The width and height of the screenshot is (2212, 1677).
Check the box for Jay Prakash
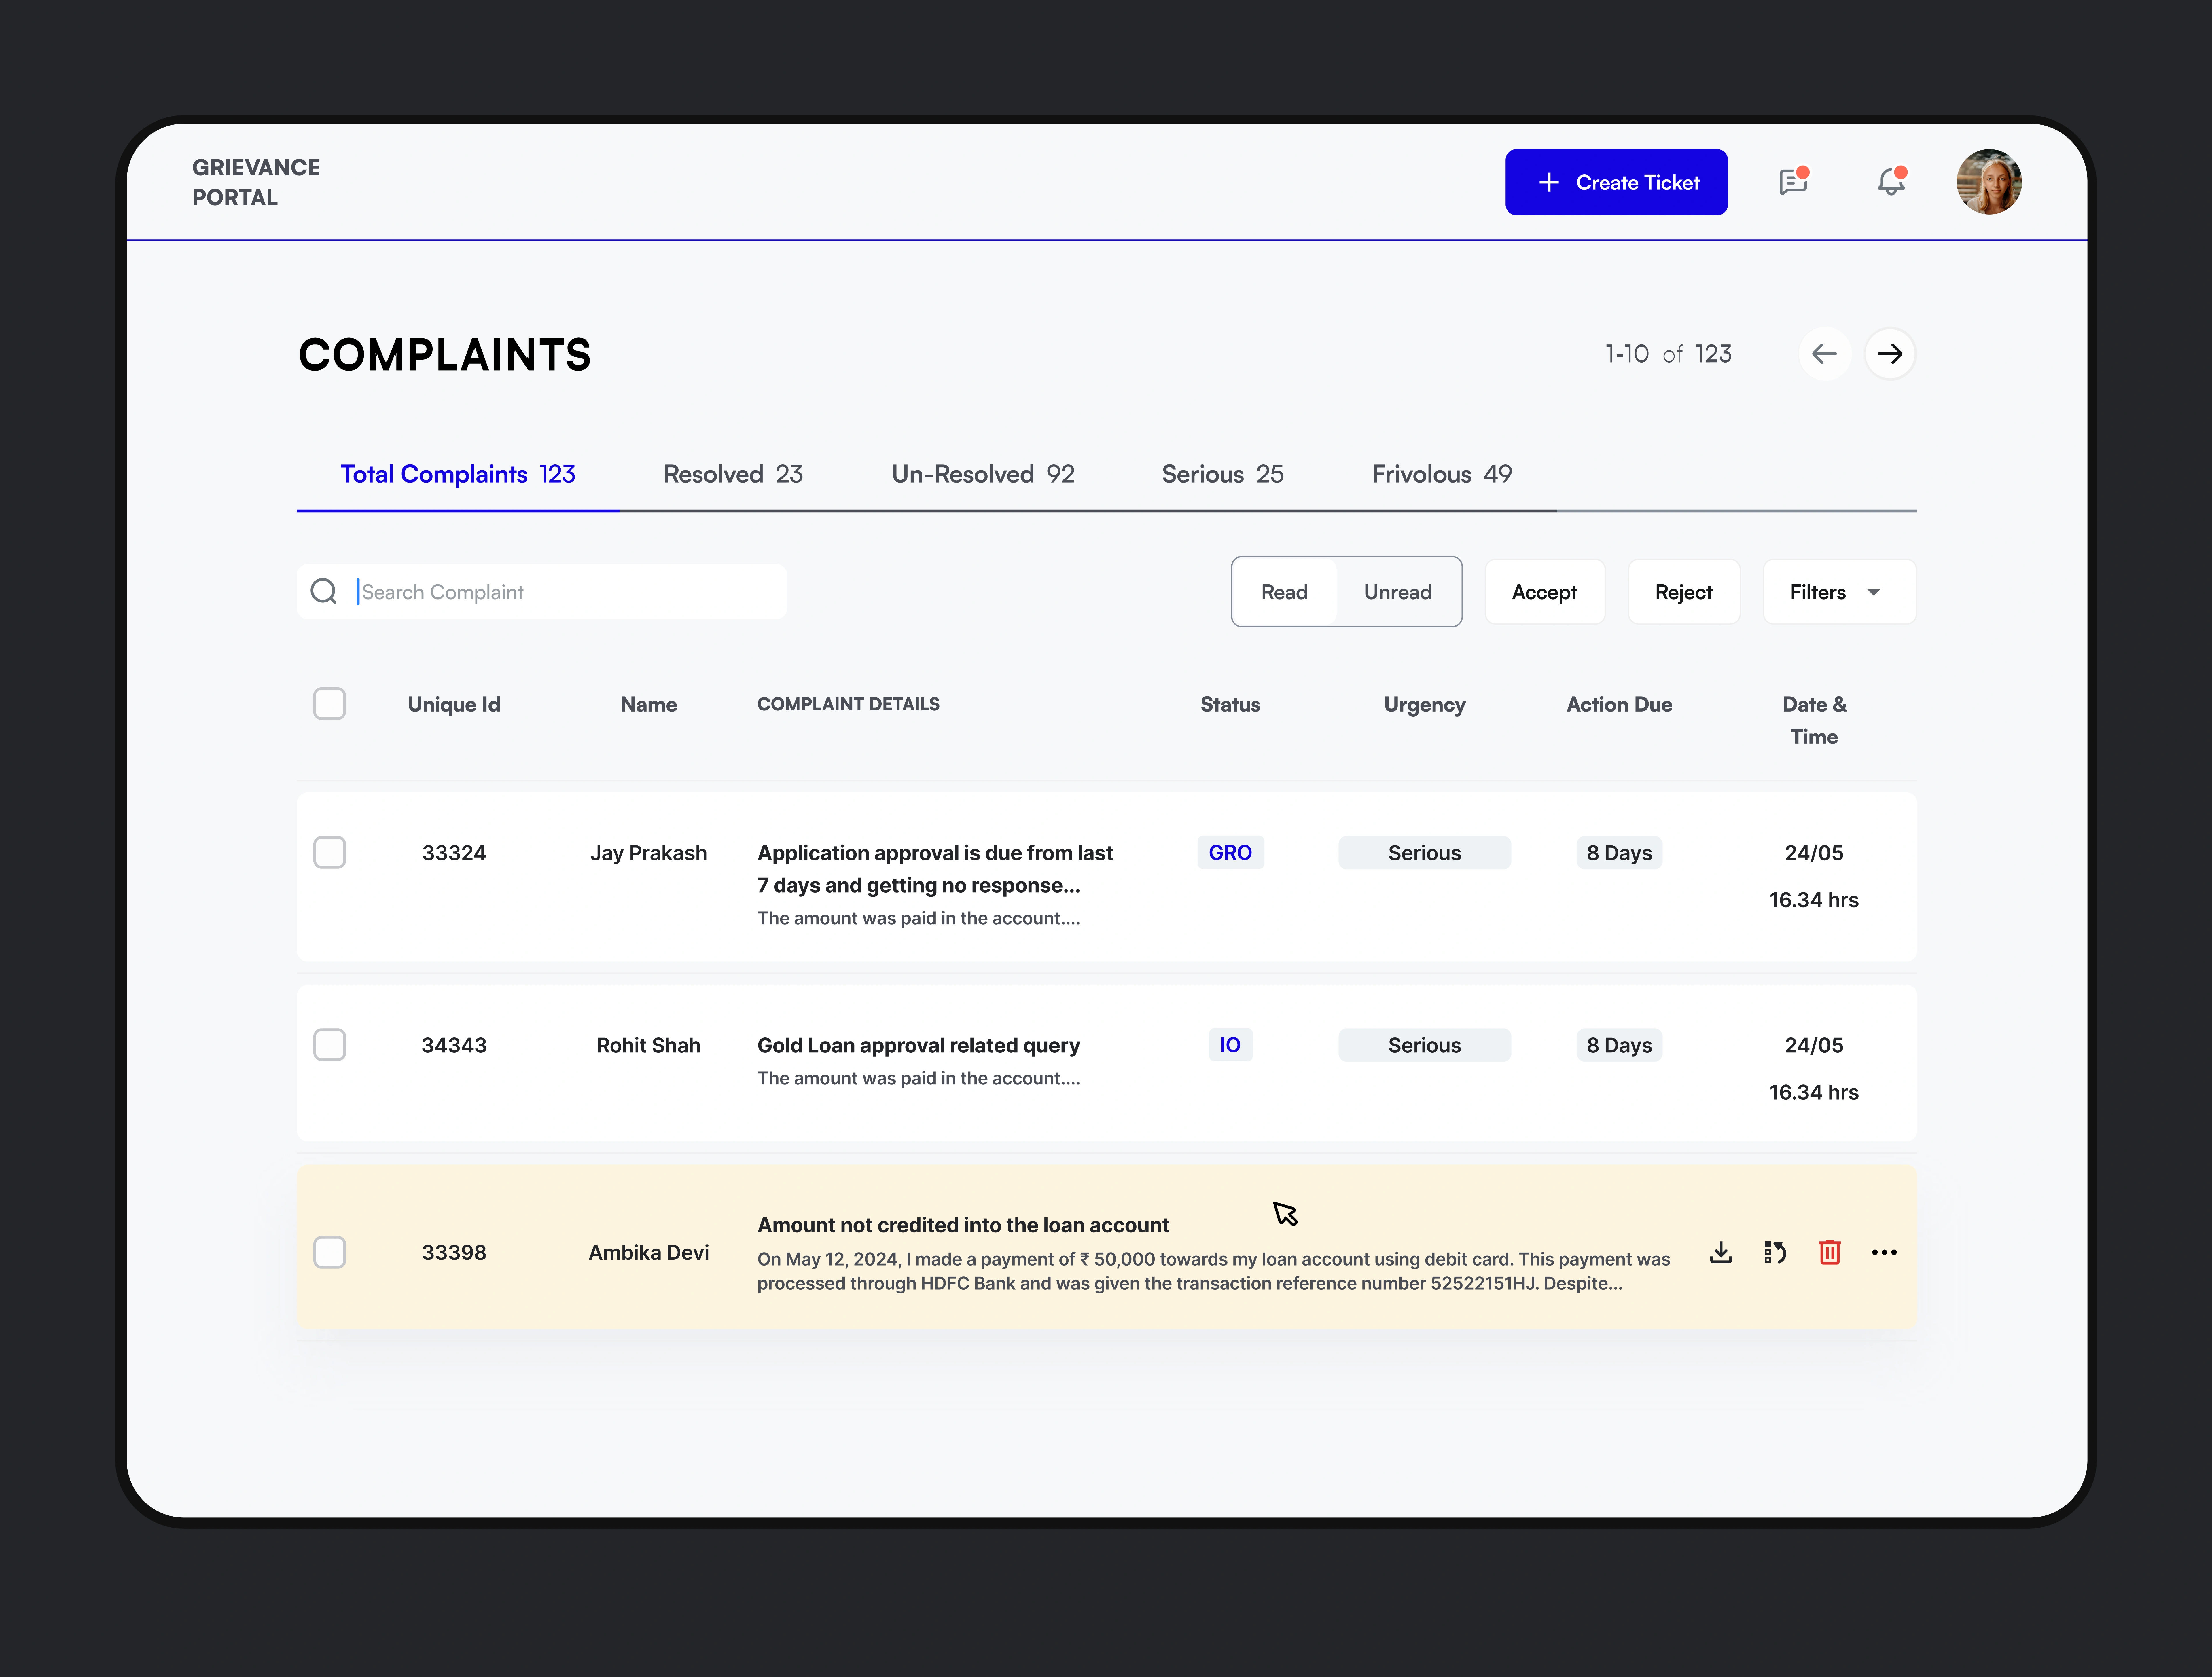coord(329,853)
